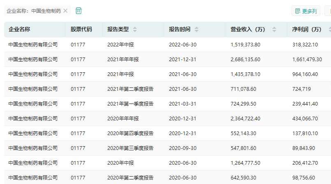The width and height of the screenshot is (331, 184).
Task: Click net profit value 137,810.10
Action: pyautogui.click(x=305, y=133)
